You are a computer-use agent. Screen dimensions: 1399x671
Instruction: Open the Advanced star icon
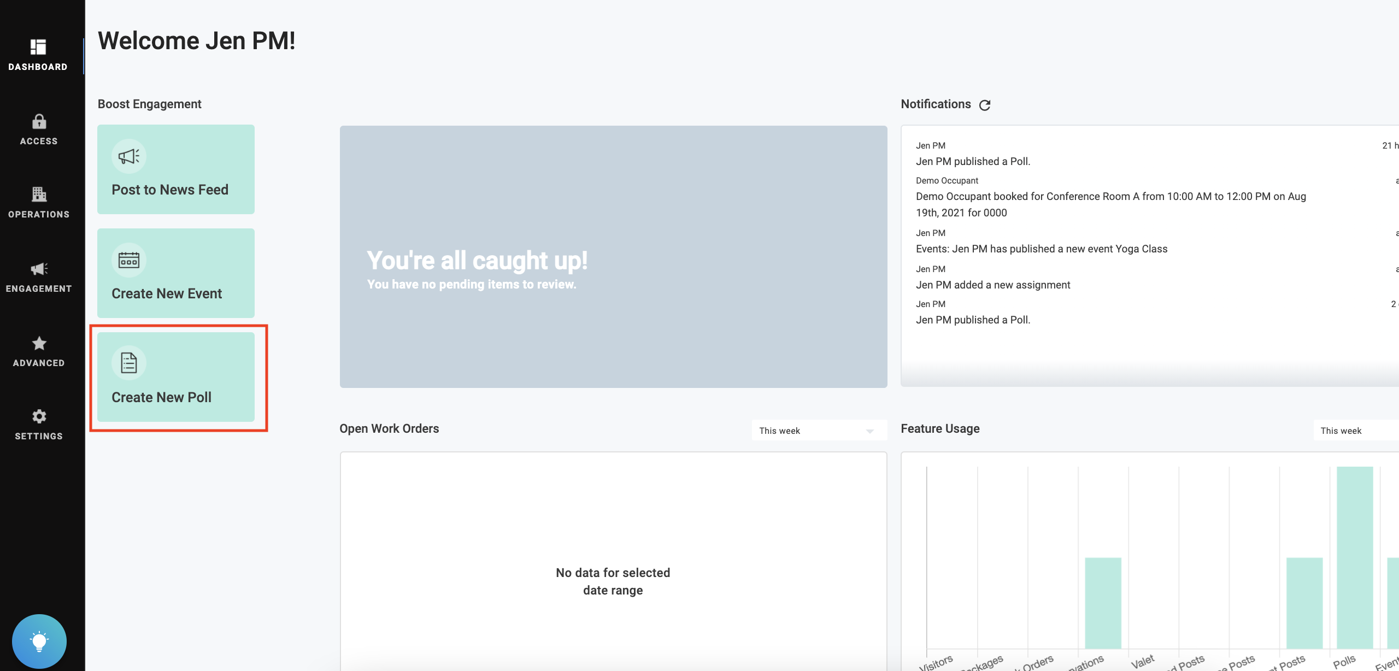39,344
